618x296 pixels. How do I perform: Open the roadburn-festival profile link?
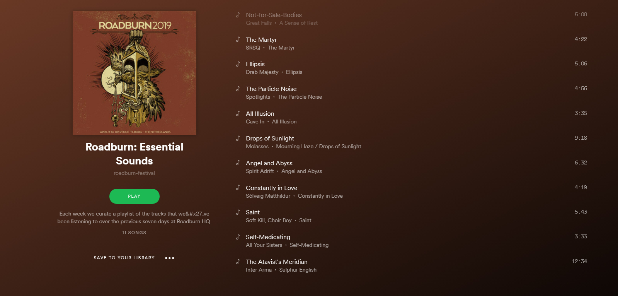point(134,173)
